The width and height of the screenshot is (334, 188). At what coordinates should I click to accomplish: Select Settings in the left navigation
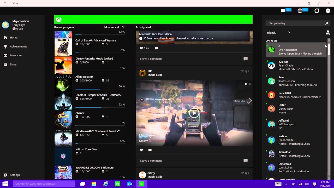click(15, 175)
